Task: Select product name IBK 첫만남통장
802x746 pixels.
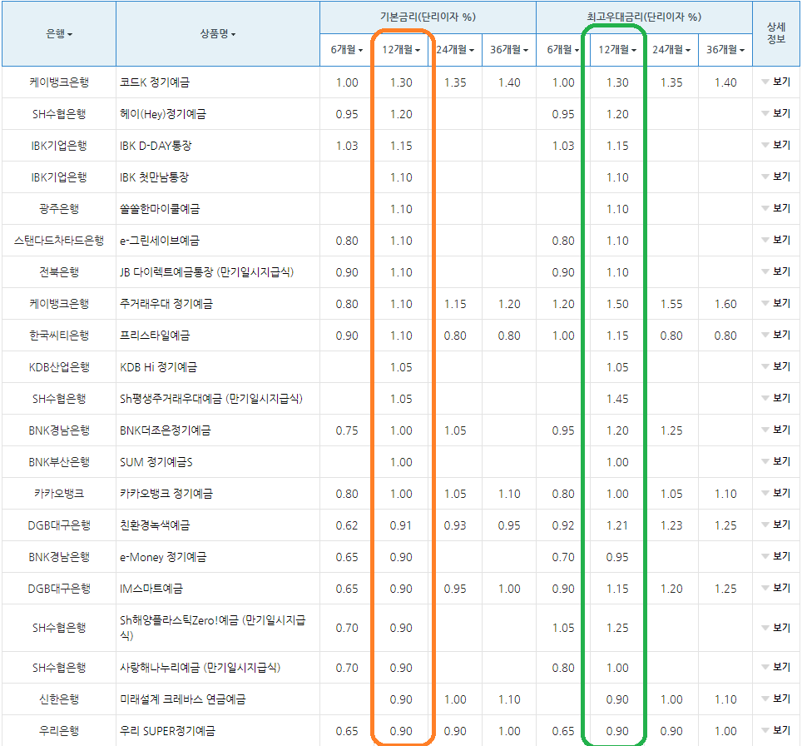Action: click(154, 177)
